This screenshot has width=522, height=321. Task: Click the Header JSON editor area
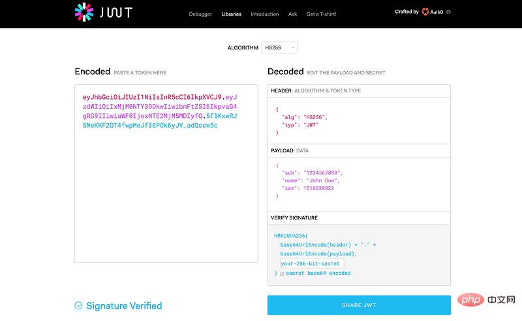tap(359, 120)
